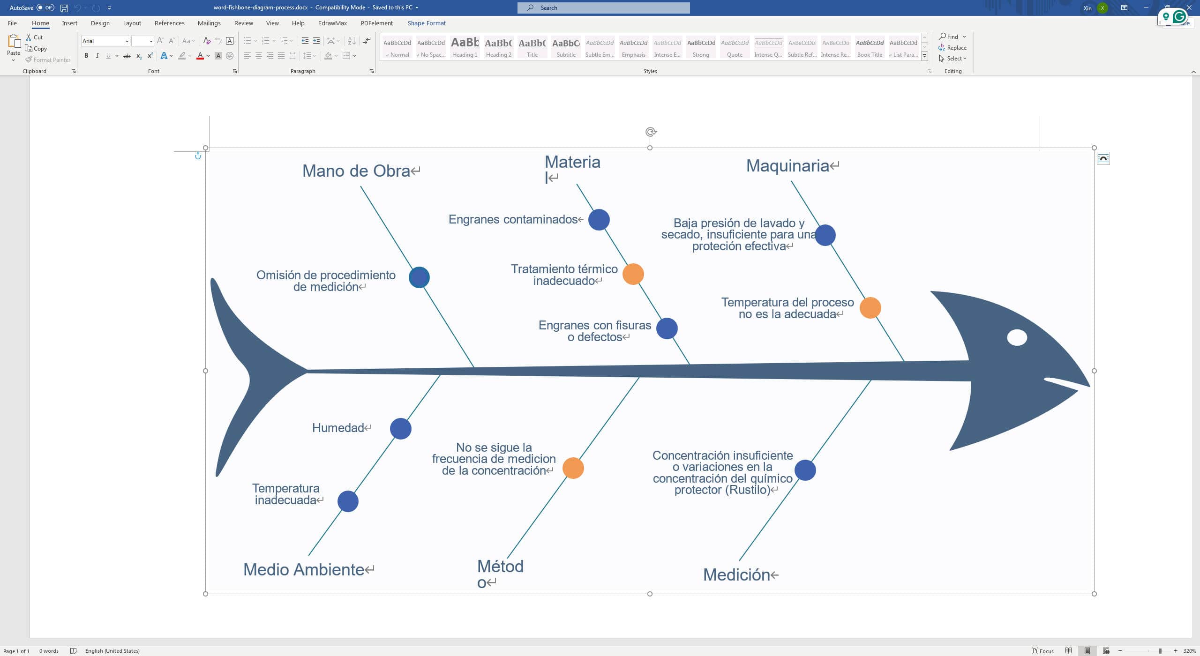Apply strikethrough formatting to text
The height and width of the screenshot is (656, 1200).
click(127, 56)
